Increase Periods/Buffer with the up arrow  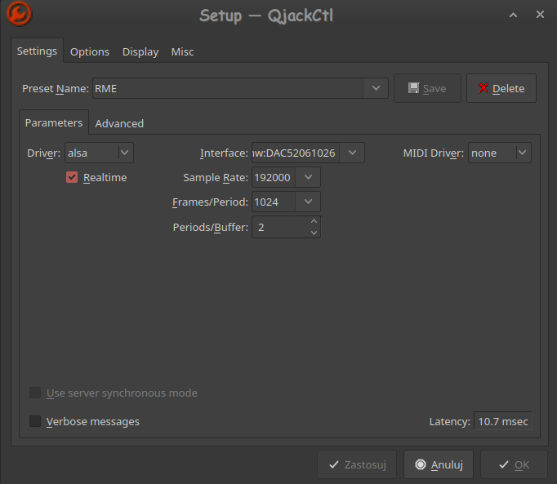[314, 221]
